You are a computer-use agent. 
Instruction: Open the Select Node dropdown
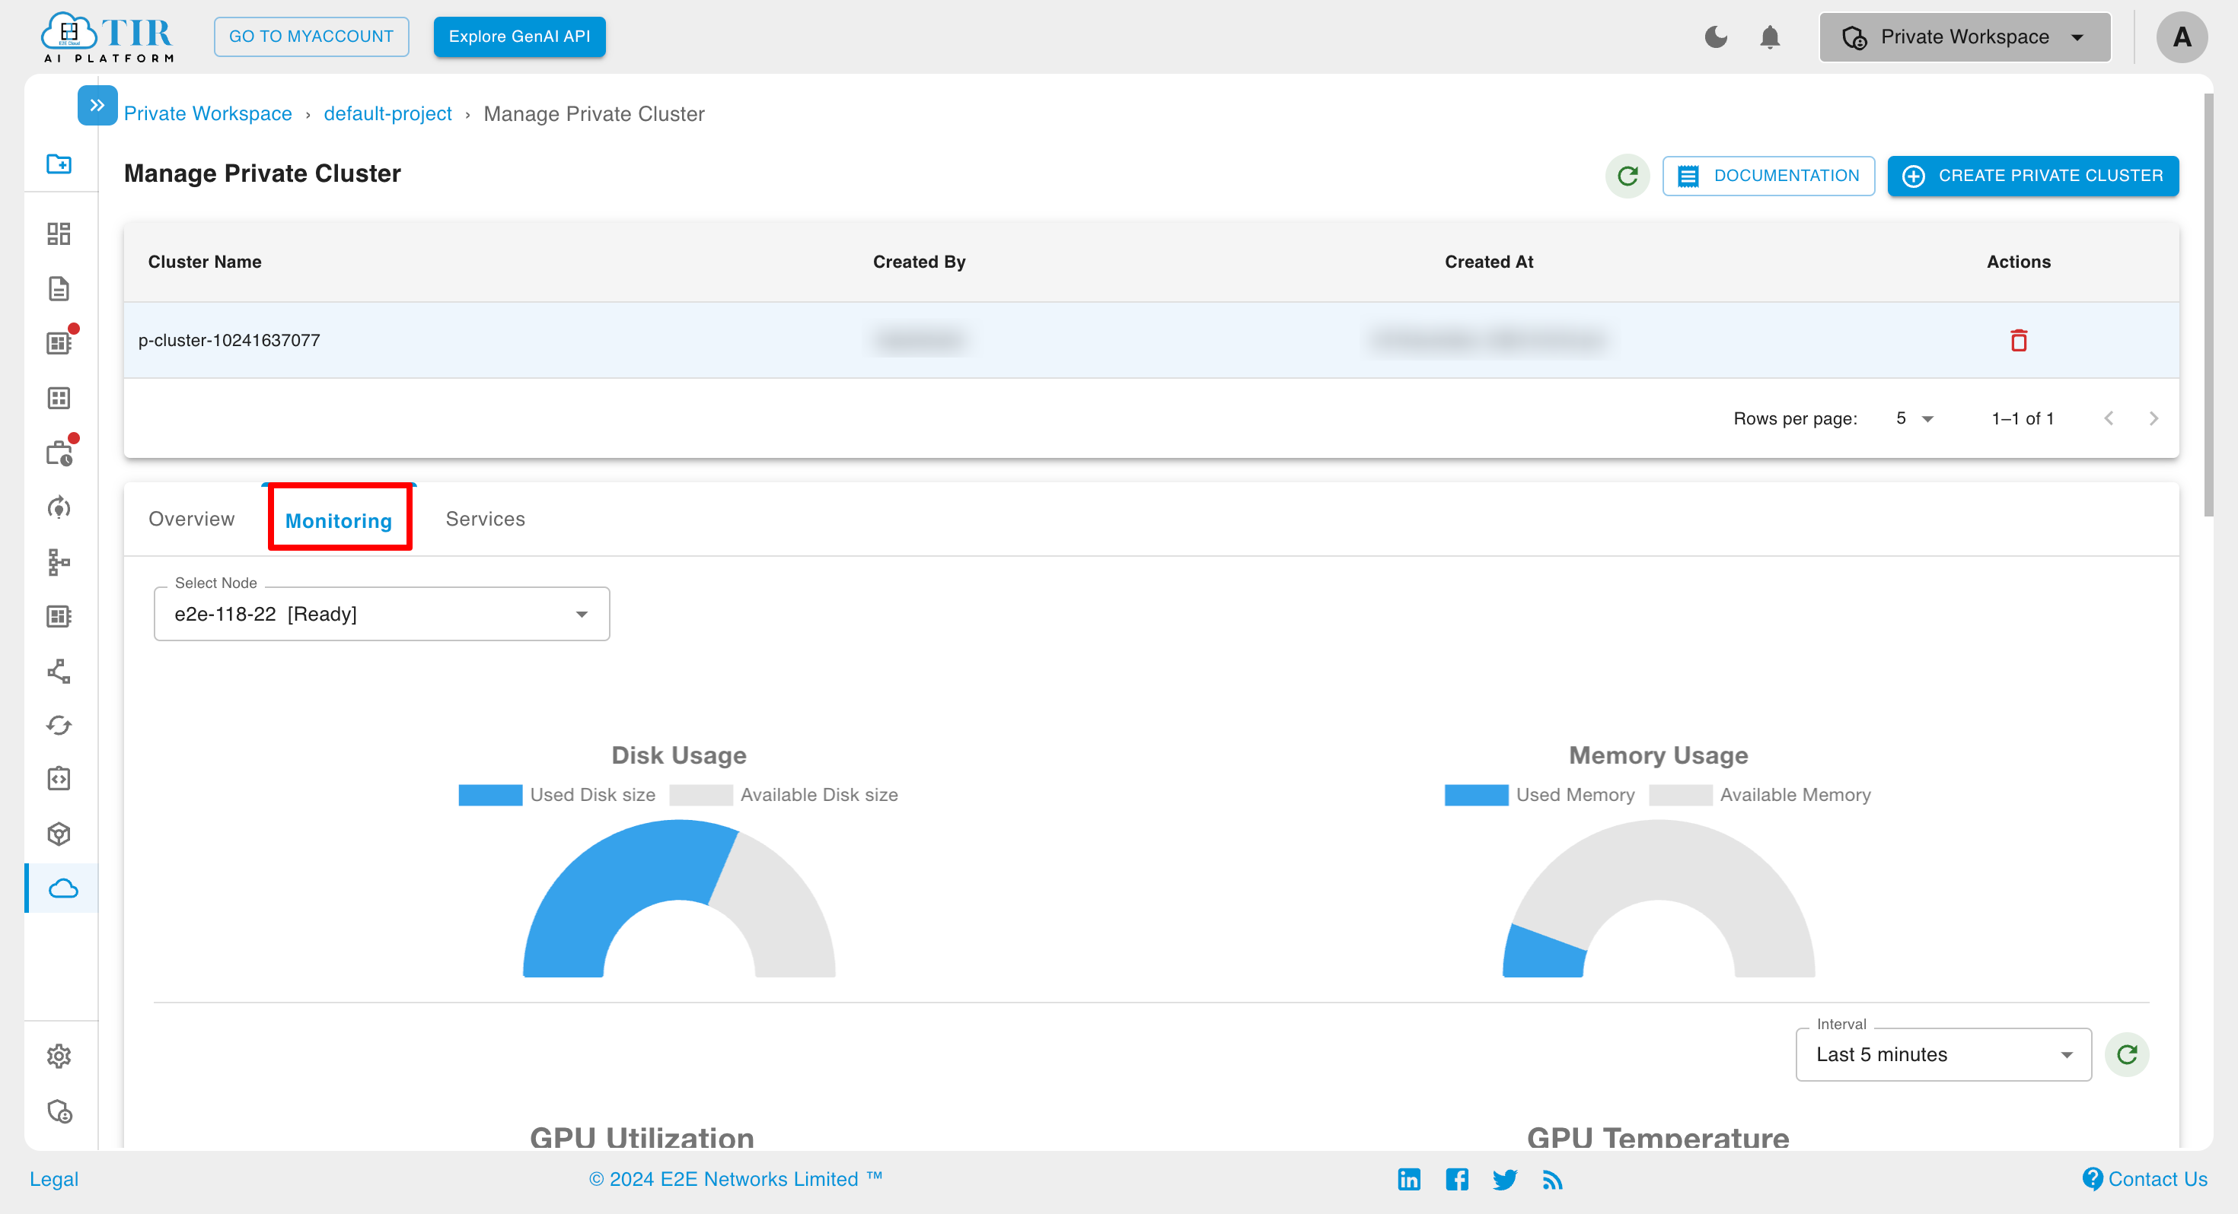pyautogui.click(x=381, y=614)
